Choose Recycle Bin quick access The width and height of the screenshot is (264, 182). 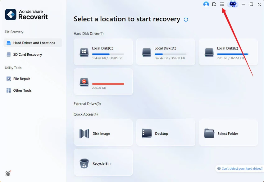pyautogui.click(x=103, y=162)
